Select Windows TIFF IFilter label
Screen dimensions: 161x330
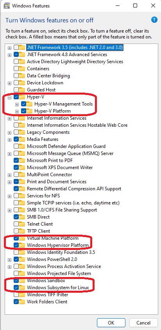coord(48,295)
